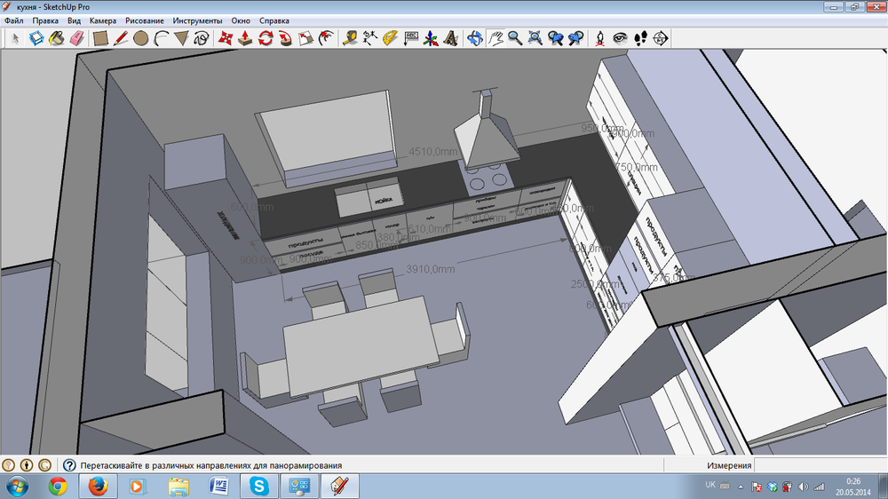Select the Eraser tool
The height and width of the screenshot is (499, 888).
point(75,38)
